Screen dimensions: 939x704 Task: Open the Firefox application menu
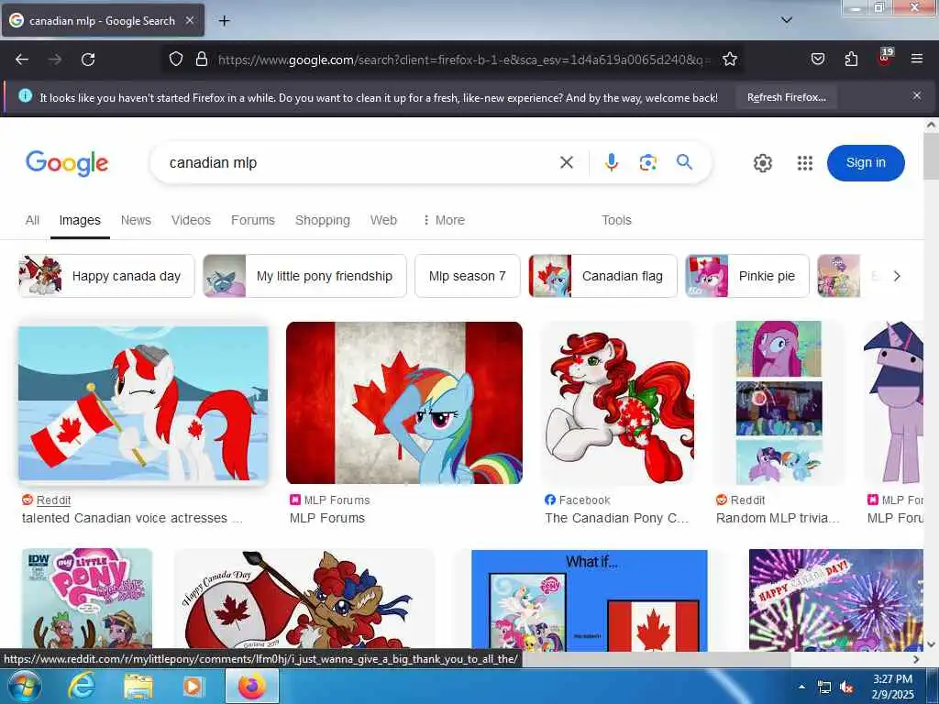pos(917,60)
